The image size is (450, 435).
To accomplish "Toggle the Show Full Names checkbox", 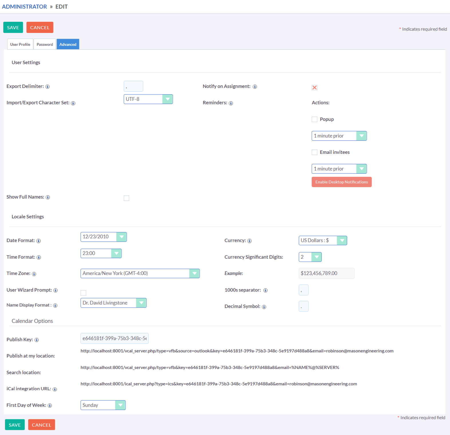I will click(x=126, y=198).
